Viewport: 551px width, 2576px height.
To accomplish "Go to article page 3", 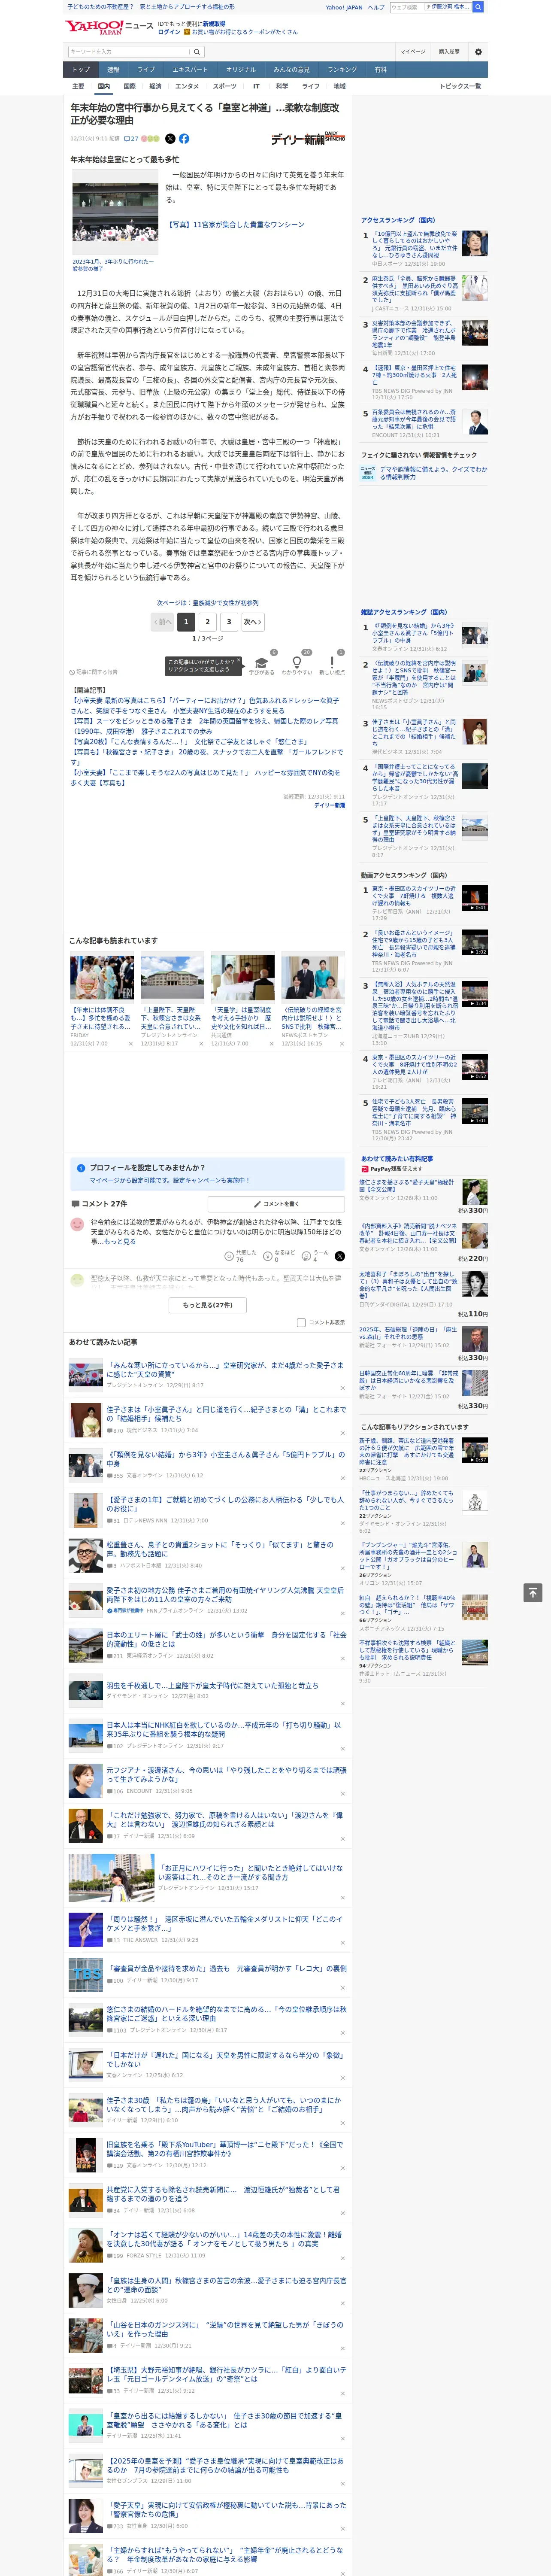I will [229, 622].
